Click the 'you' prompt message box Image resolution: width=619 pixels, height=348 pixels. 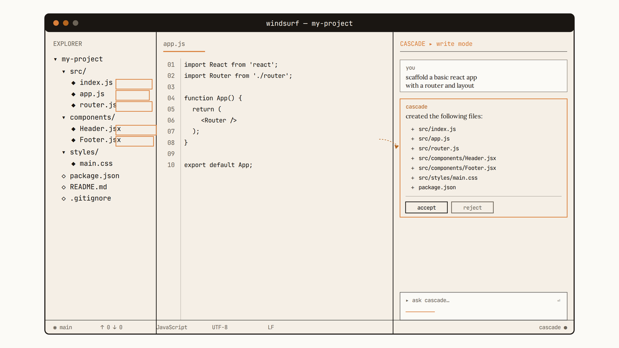(x=483, y=76)
